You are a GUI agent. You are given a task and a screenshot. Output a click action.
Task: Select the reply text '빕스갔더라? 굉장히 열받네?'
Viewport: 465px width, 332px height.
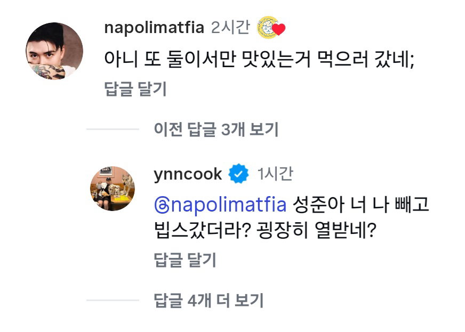point(266,230)
